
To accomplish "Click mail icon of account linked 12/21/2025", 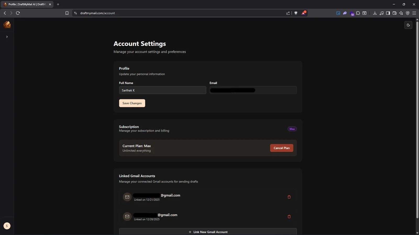I will (127, 197).
